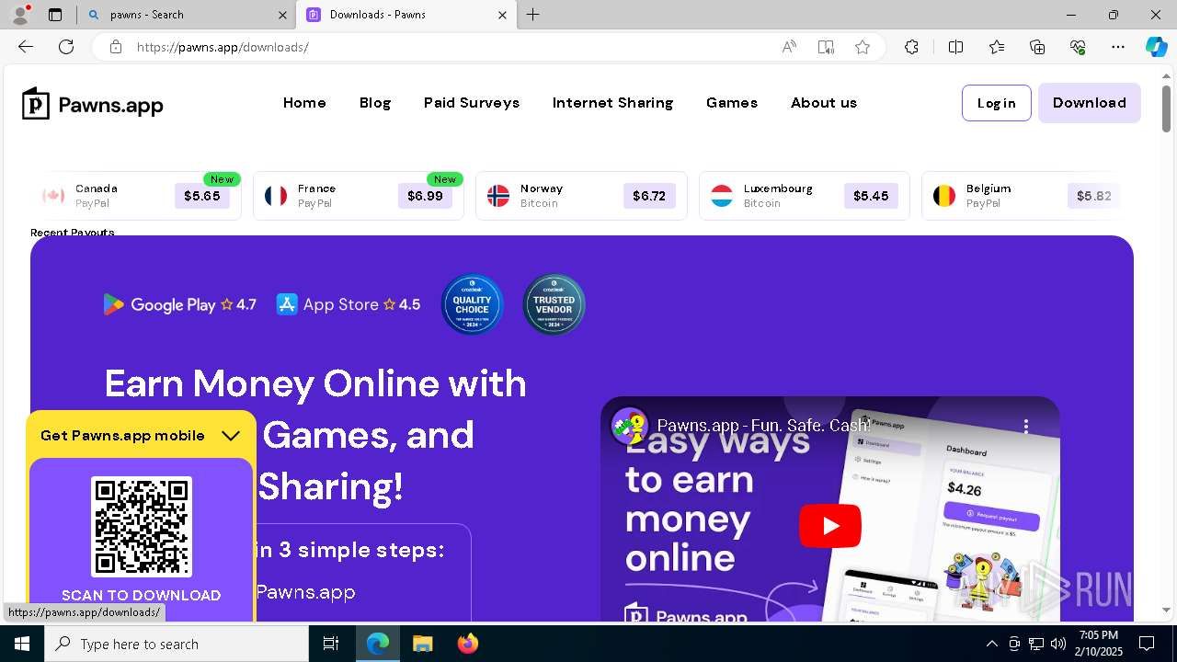
Task: Switch to the pawns - Search tab
Action: (184, 15)
